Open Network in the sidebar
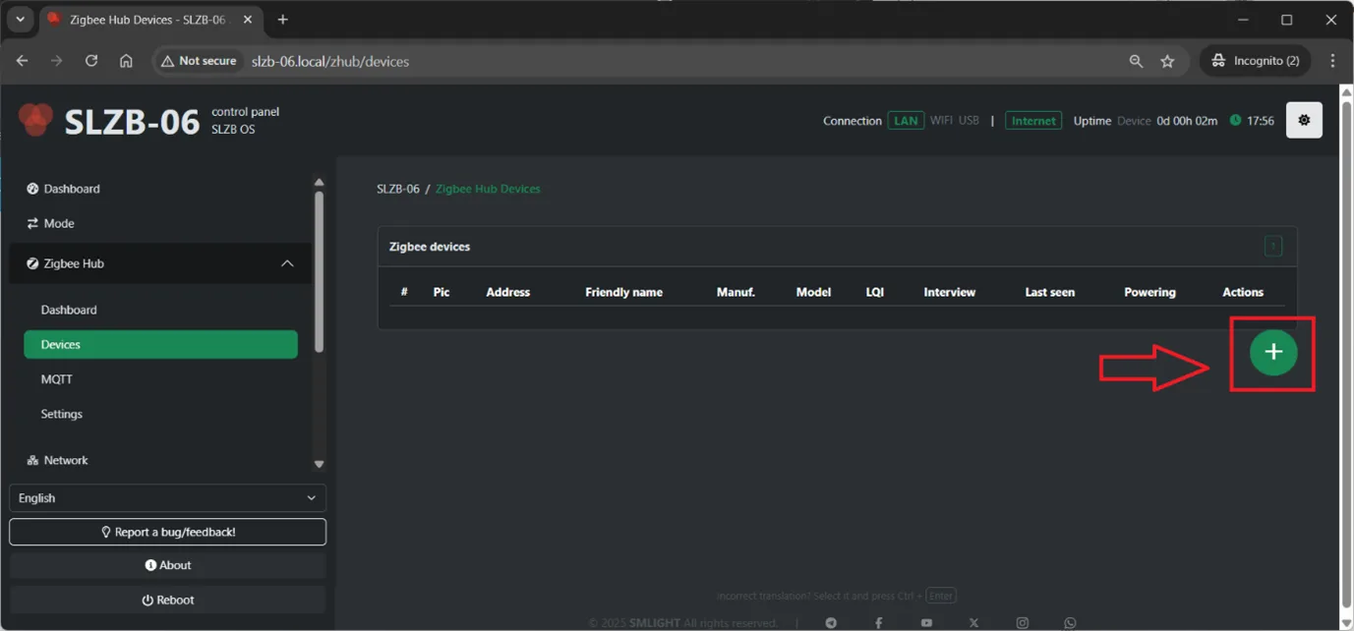 [x=65, y=460]
